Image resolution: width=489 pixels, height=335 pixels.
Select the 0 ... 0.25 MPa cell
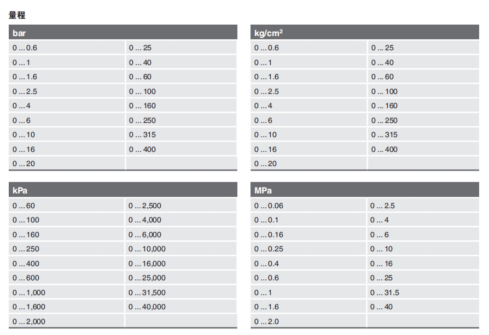269,249
